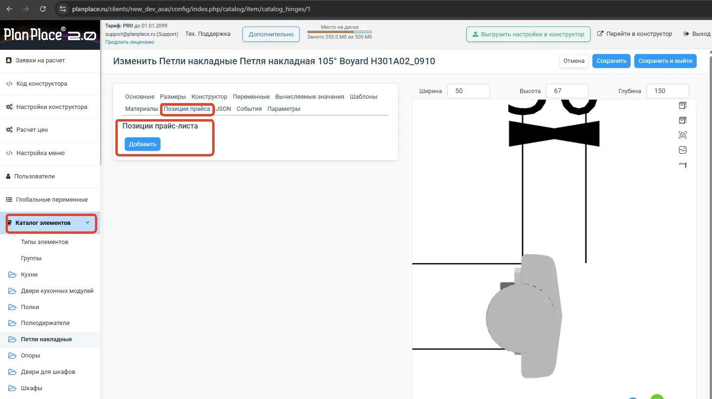Click Сохранить и выйти button

coord(665,61)
